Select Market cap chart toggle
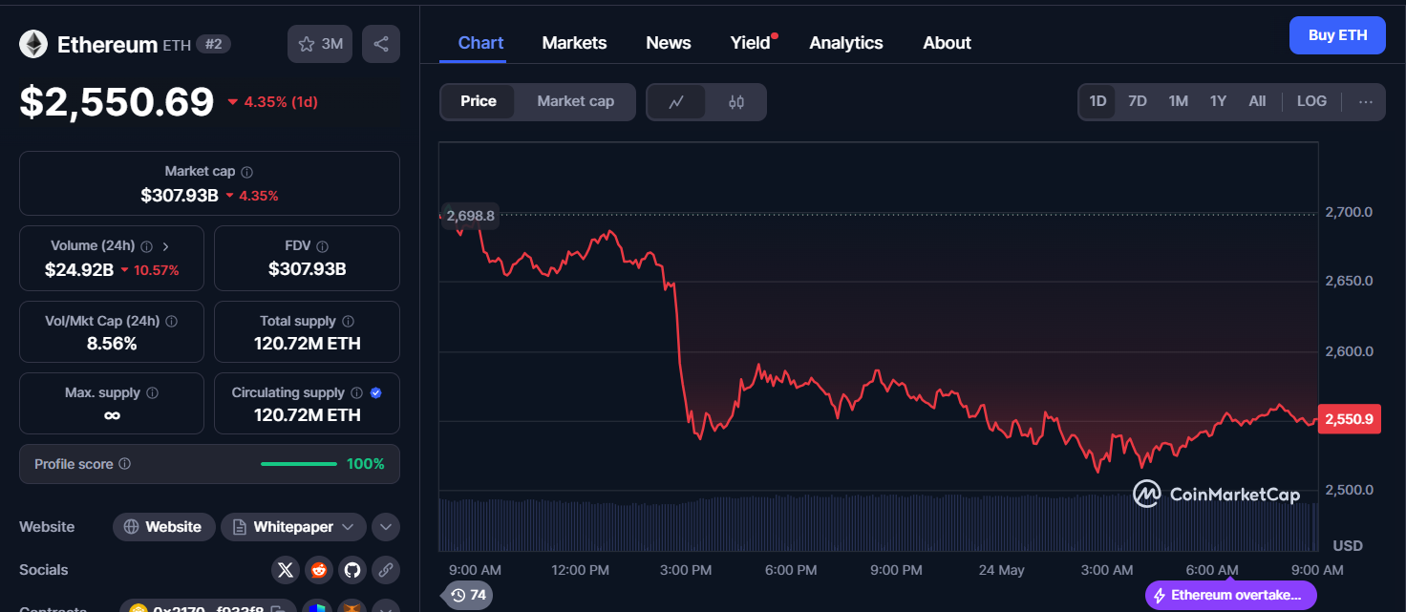Screen dimensions: 1406x612 pos(575,101)
